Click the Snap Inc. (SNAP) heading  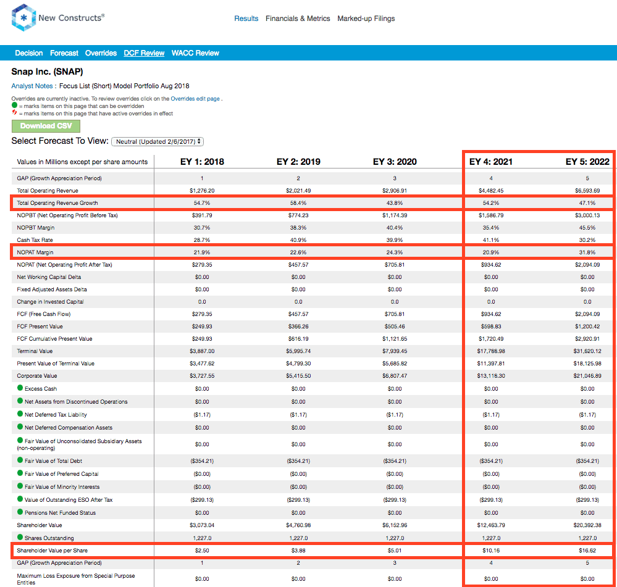tap(47, 72)
